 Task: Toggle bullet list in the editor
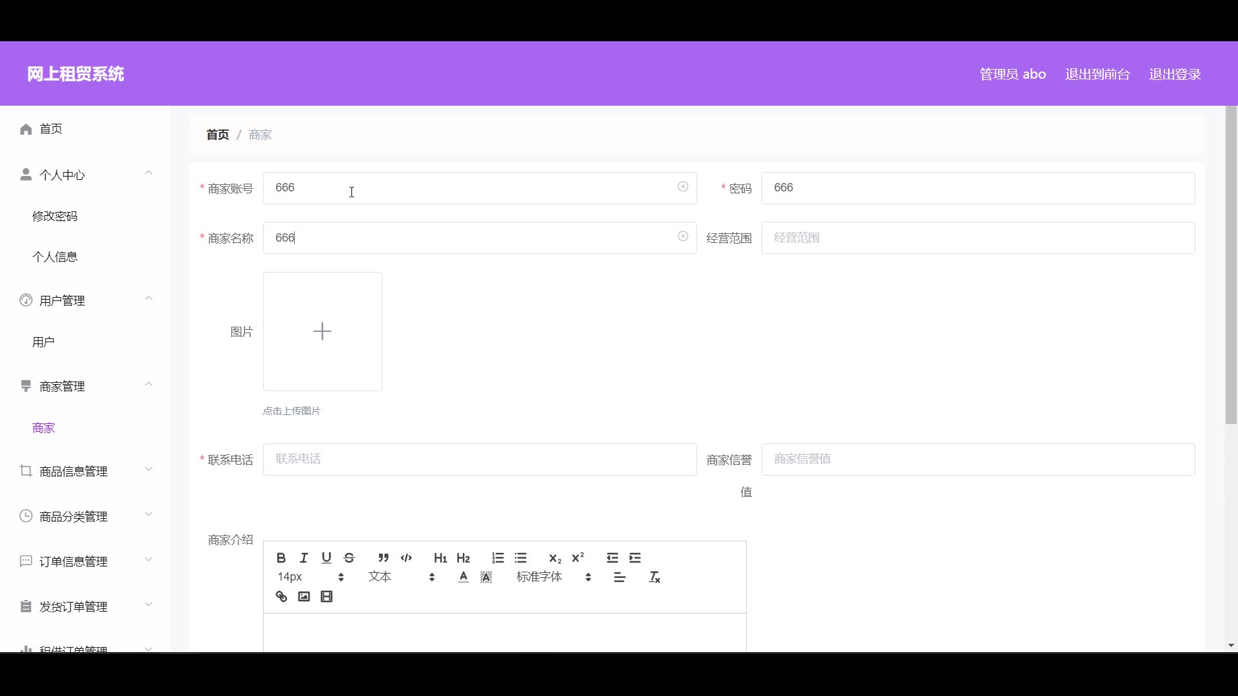coord(521,558)
